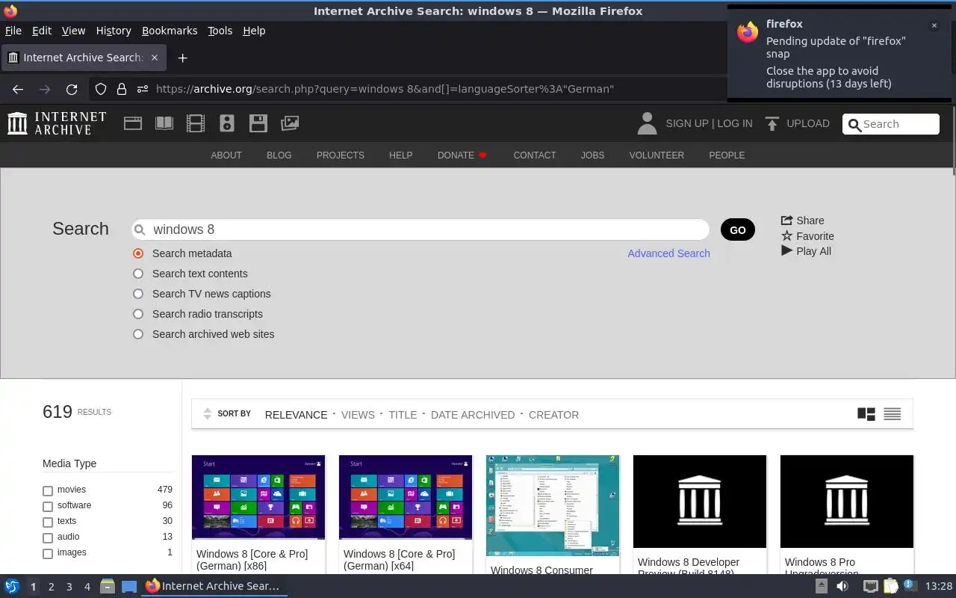Open the Images picture icon

(290, 123)
